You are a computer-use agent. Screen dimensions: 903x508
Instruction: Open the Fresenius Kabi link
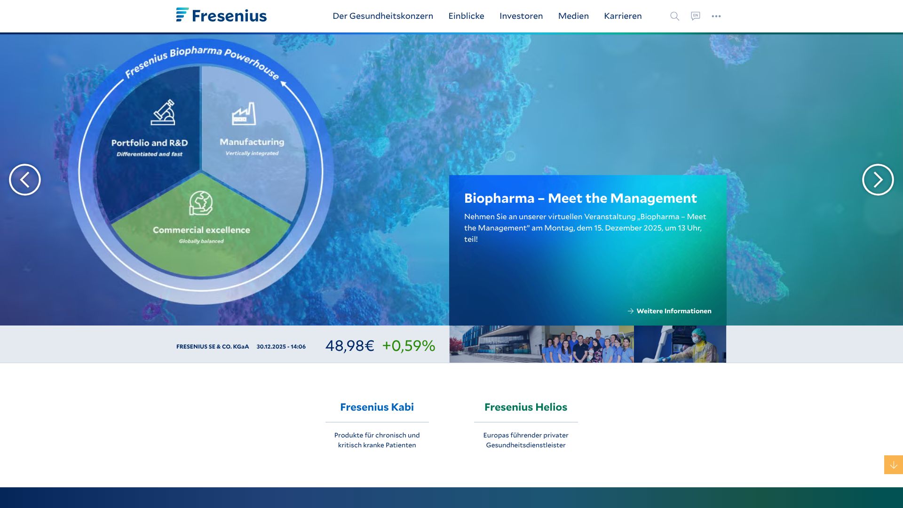pyautogui.click(x=377, y=407)
